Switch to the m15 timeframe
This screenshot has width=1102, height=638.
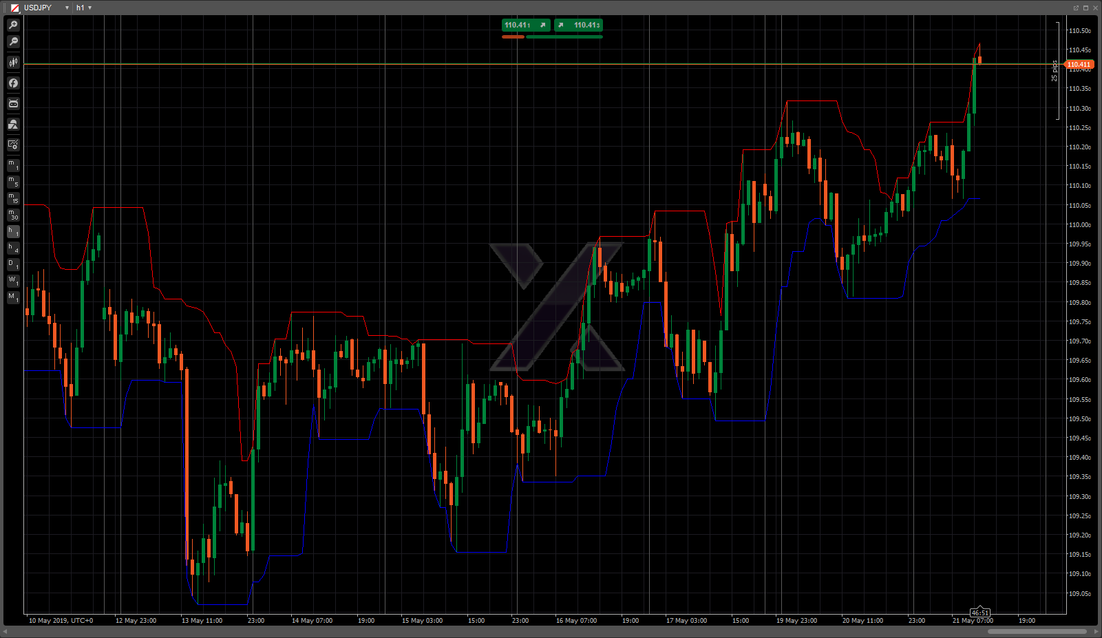point(13,198)
